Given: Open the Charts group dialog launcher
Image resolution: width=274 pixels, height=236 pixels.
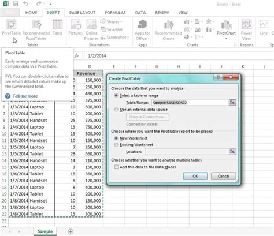Looking at the screenshot, I should [x=235, y=45].
